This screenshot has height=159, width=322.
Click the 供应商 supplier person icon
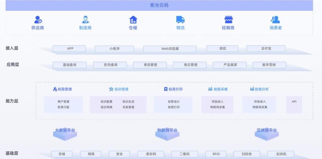[x=38, y=20]
